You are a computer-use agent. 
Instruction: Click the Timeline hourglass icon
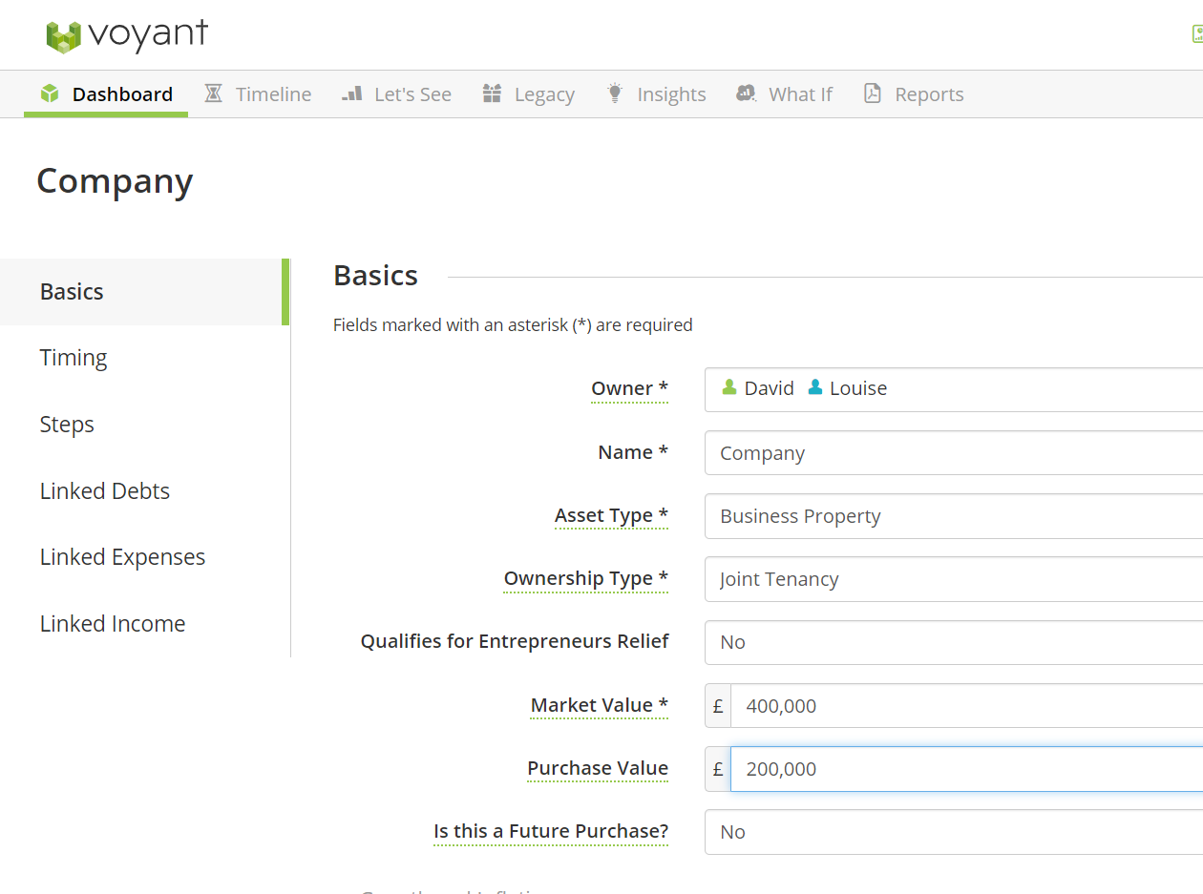tap(214, 94)
